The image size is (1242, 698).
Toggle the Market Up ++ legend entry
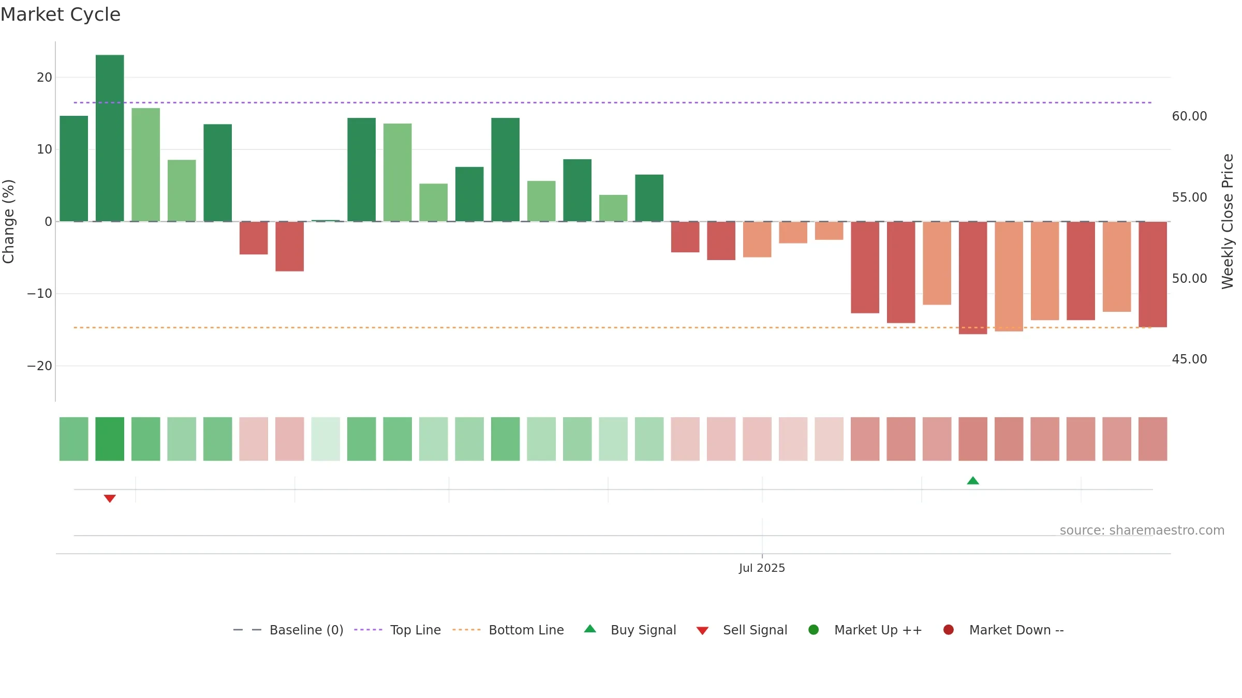click(x=865, y=630)
